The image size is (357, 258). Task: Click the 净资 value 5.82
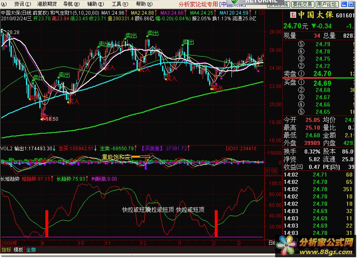(x=314, y=159)
